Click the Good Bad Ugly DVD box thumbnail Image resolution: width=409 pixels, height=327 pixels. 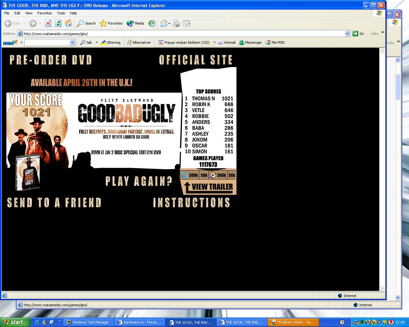(28, 172)
